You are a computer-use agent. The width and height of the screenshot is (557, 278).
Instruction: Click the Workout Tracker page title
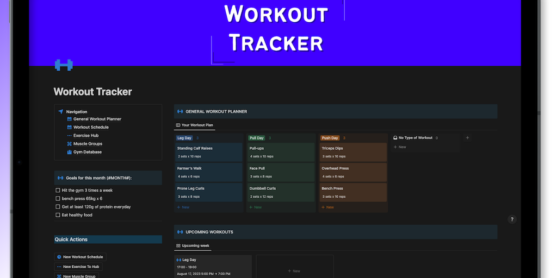(x=92, y=92)
